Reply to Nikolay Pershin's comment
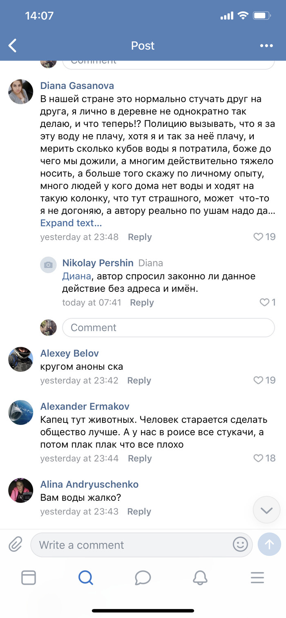This screenshot has height=618, width=286. (142, 302)
